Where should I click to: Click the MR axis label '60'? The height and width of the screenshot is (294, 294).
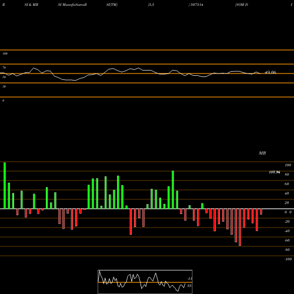tap(286, 184)
